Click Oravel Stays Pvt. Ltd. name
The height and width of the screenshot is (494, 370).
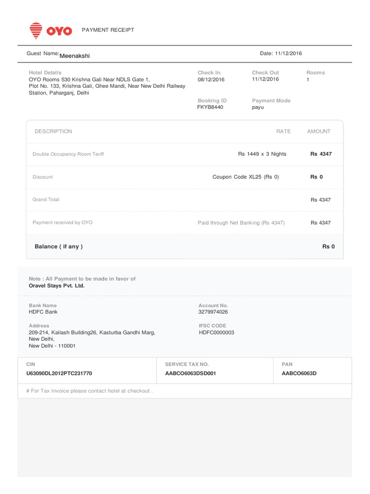(56, 286)
